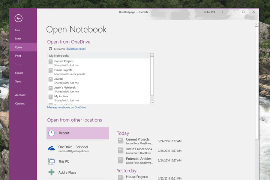
Task: Click the My Notebooks list header
Action: [x=99, y=56]
